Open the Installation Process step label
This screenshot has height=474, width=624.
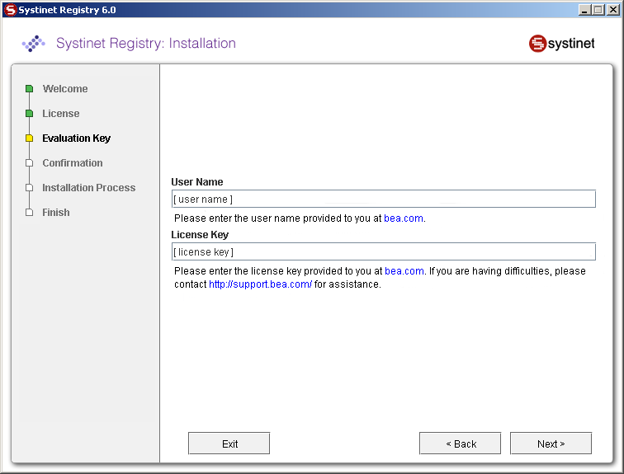click(x=89, y=187)
